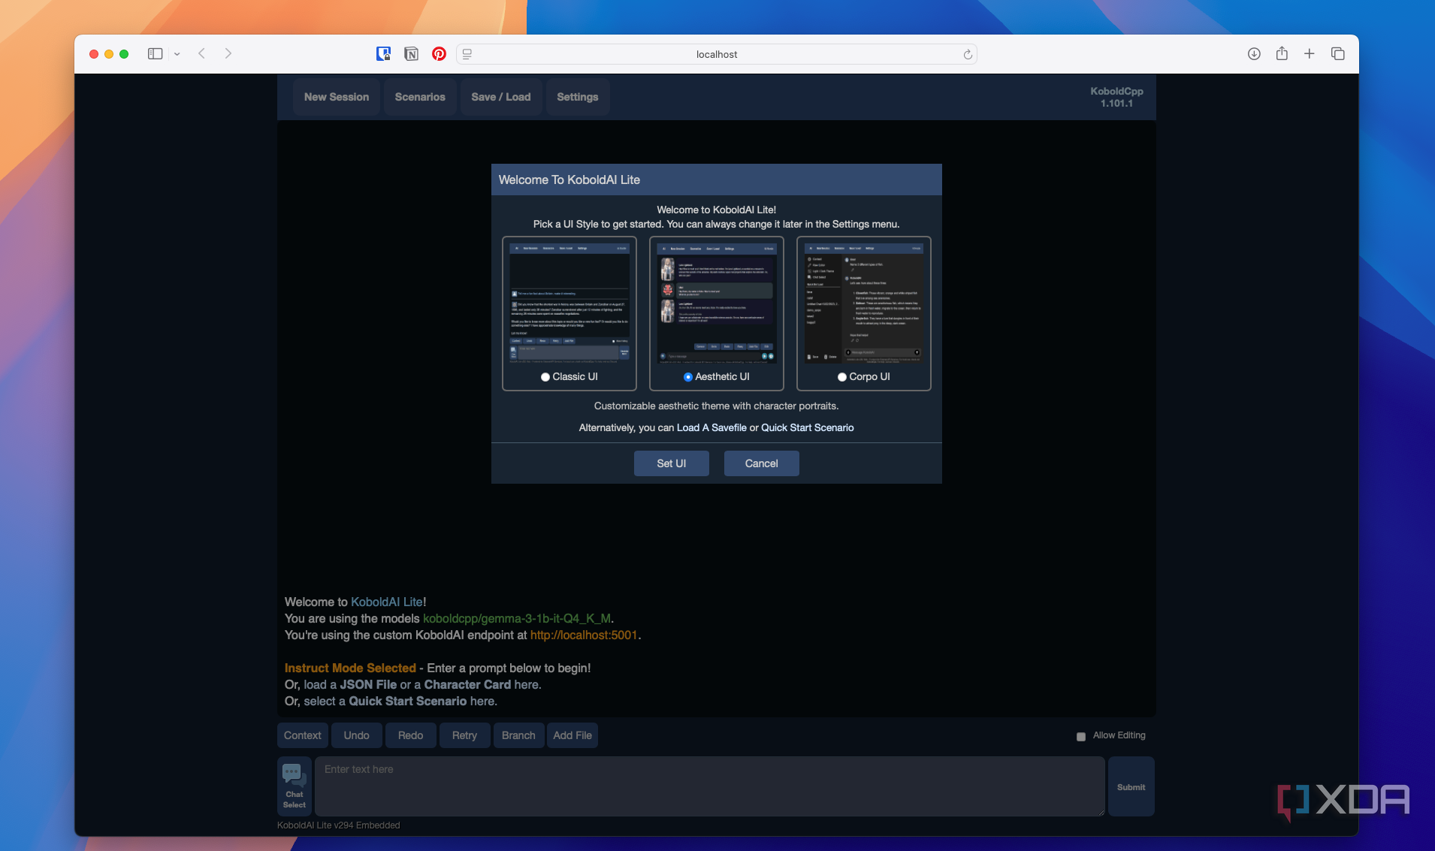Open the KoboldAI Lite link in welcome text

(387, 602)
